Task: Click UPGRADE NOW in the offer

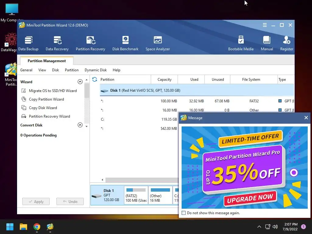Action: click(250, 198)
